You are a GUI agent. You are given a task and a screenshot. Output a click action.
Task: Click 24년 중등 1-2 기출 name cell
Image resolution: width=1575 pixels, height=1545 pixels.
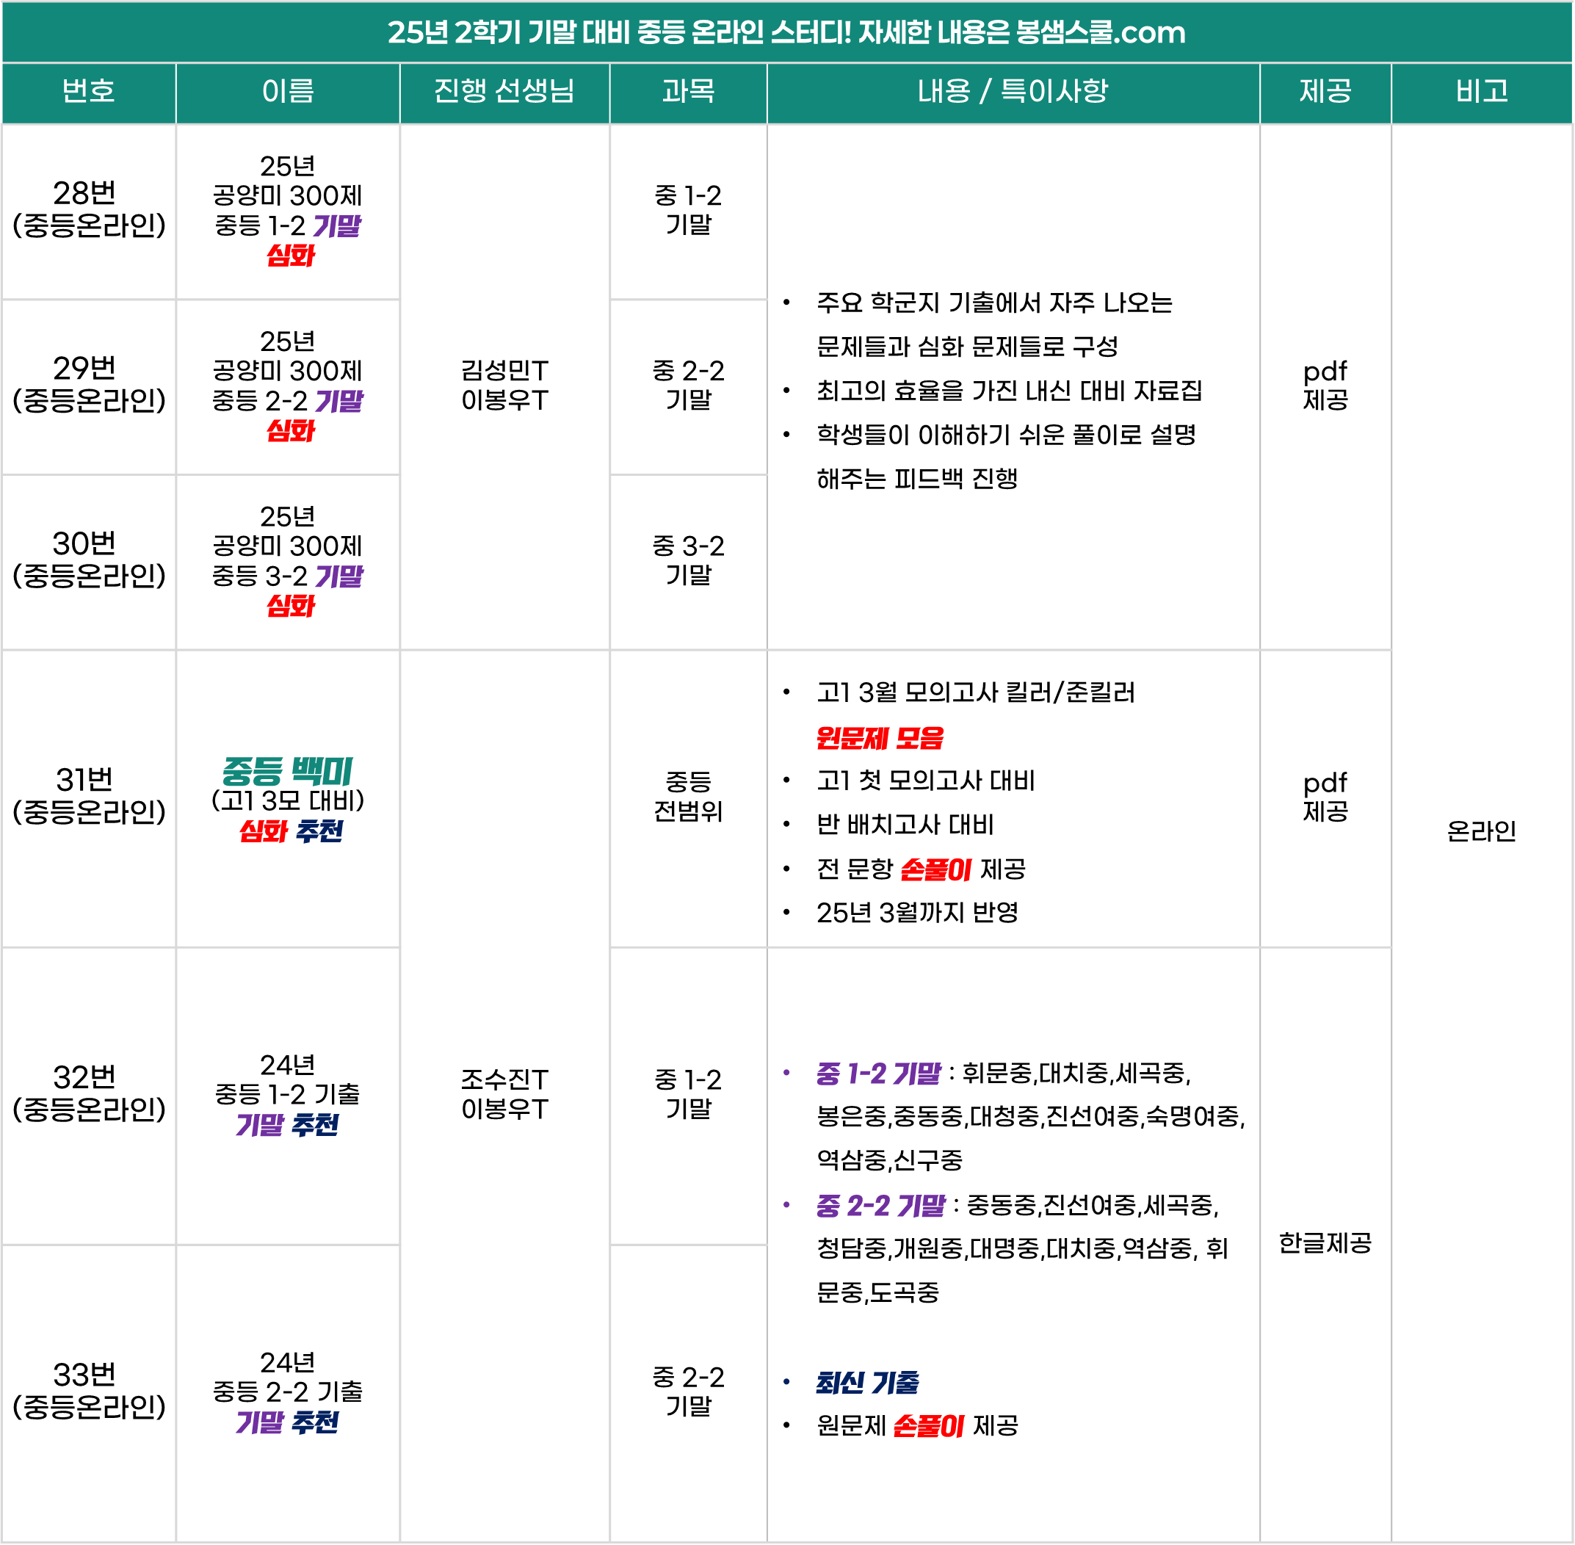[x=288, y=1096]
